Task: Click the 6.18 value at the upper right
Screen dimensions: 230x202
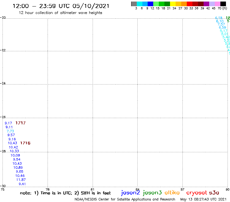Action: coord(219,18)
